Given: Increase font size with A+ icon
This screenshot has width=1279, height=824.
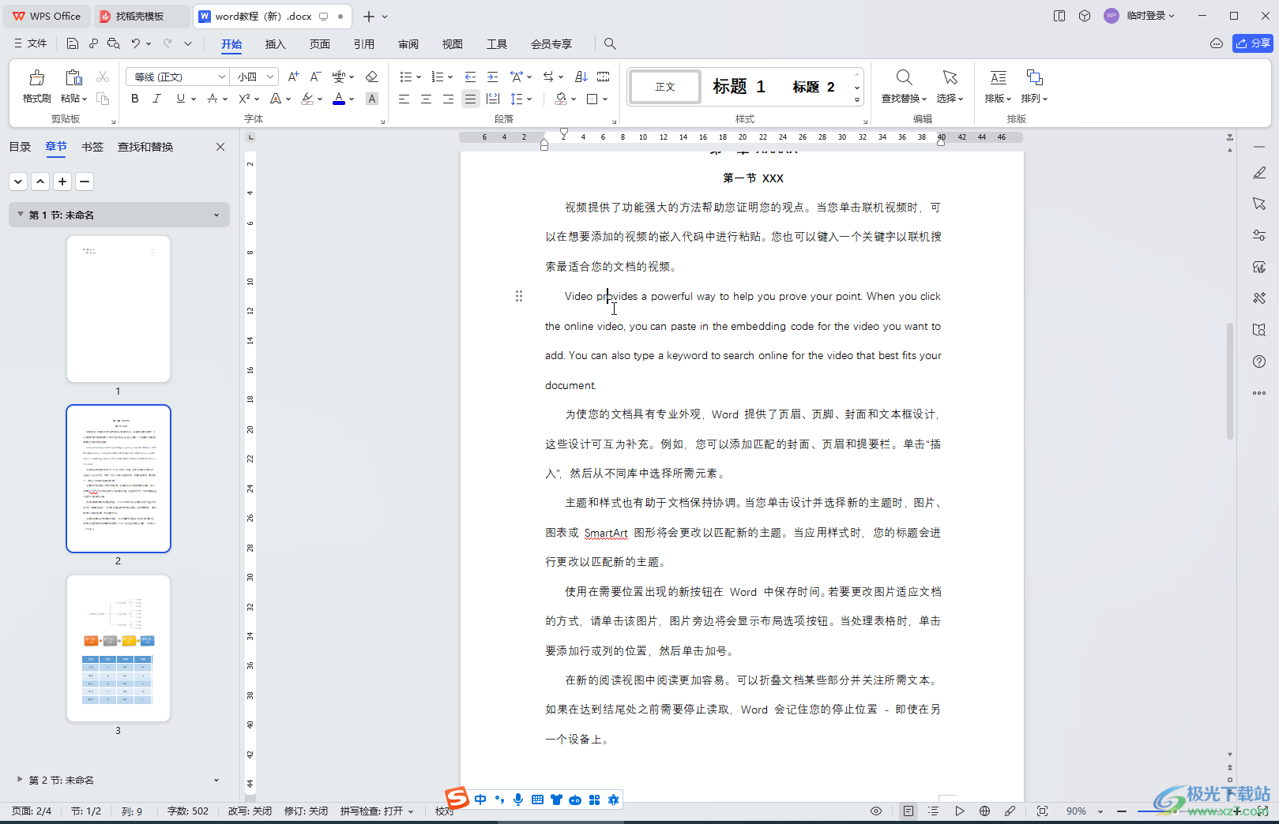Looking at the screenshot, I should click(x=293, y=77).
